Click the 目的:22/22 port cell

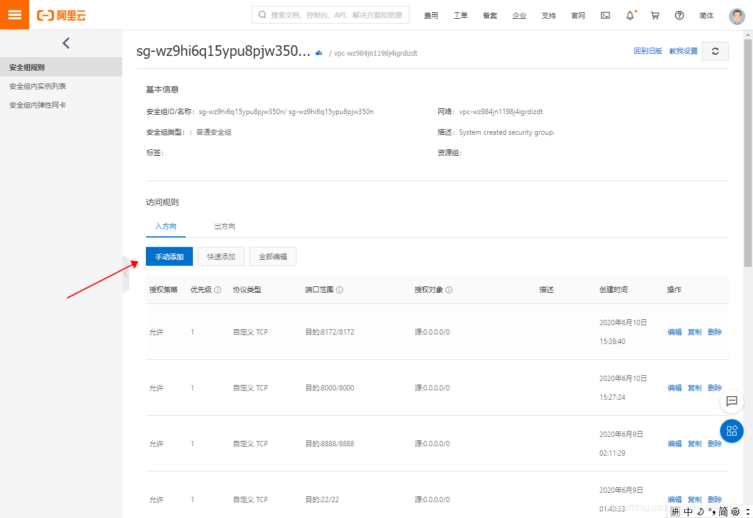point(322,500)
